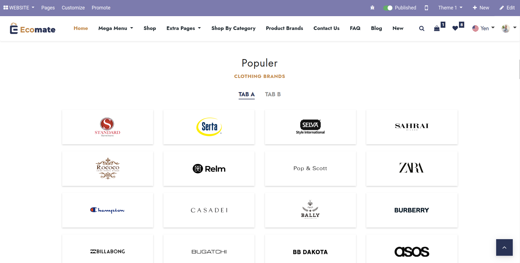Image resolution: width=520 pixels, height=263 pixels.
Task: Open the Blog nav link
Action: pyautogui.click(x=377, y=28)
